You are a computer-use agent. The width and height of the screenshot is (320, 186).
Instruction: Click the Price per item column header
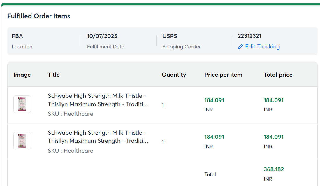tap(223, 75)
